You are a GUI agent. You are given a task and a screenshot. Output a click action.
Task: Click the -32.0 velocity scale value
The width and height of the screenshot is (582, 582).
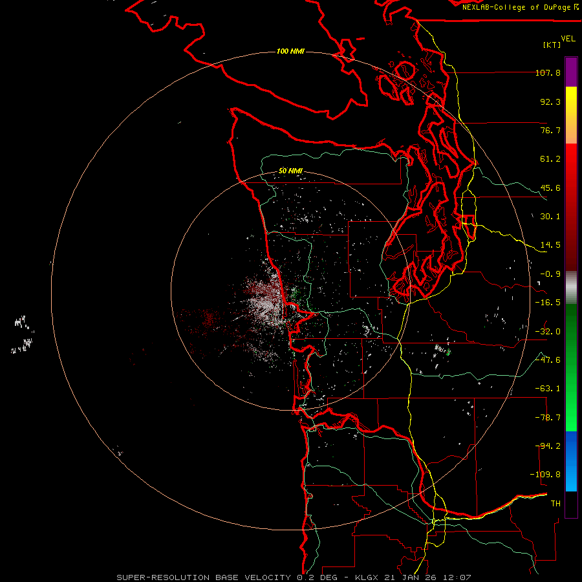[x=548, y=332]
